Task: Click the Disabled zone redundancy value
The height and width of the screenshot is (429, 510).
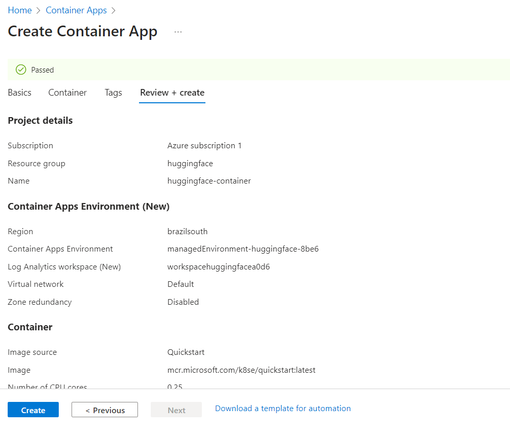Action: pos(183,302)
